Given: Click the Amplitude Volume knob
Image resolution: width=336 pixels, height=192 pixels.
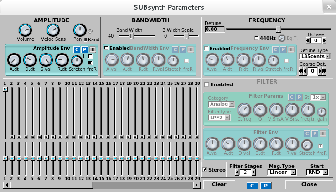Looking at the screenshot, I should (25, 30).
